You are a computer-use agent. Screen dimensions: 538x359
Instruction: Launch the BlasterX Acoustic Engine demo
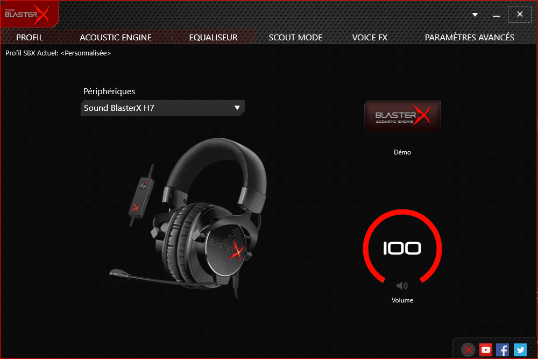click(x=402, y=116)
